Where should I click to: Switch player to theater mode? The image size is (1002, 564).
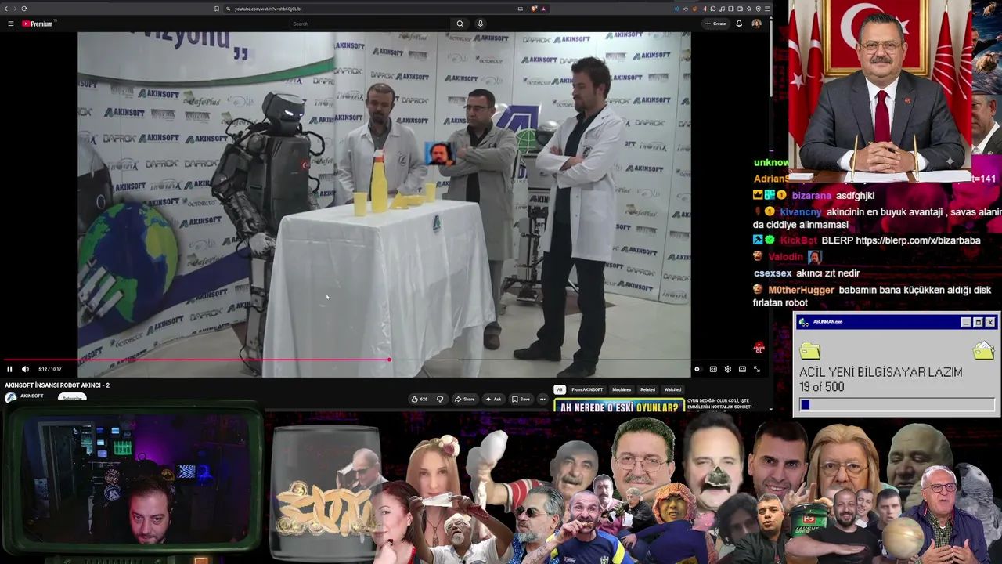(x=742, y=369)
